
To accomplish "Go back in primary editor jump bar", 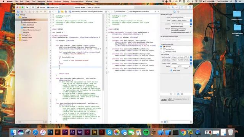I will click(53, 12).
